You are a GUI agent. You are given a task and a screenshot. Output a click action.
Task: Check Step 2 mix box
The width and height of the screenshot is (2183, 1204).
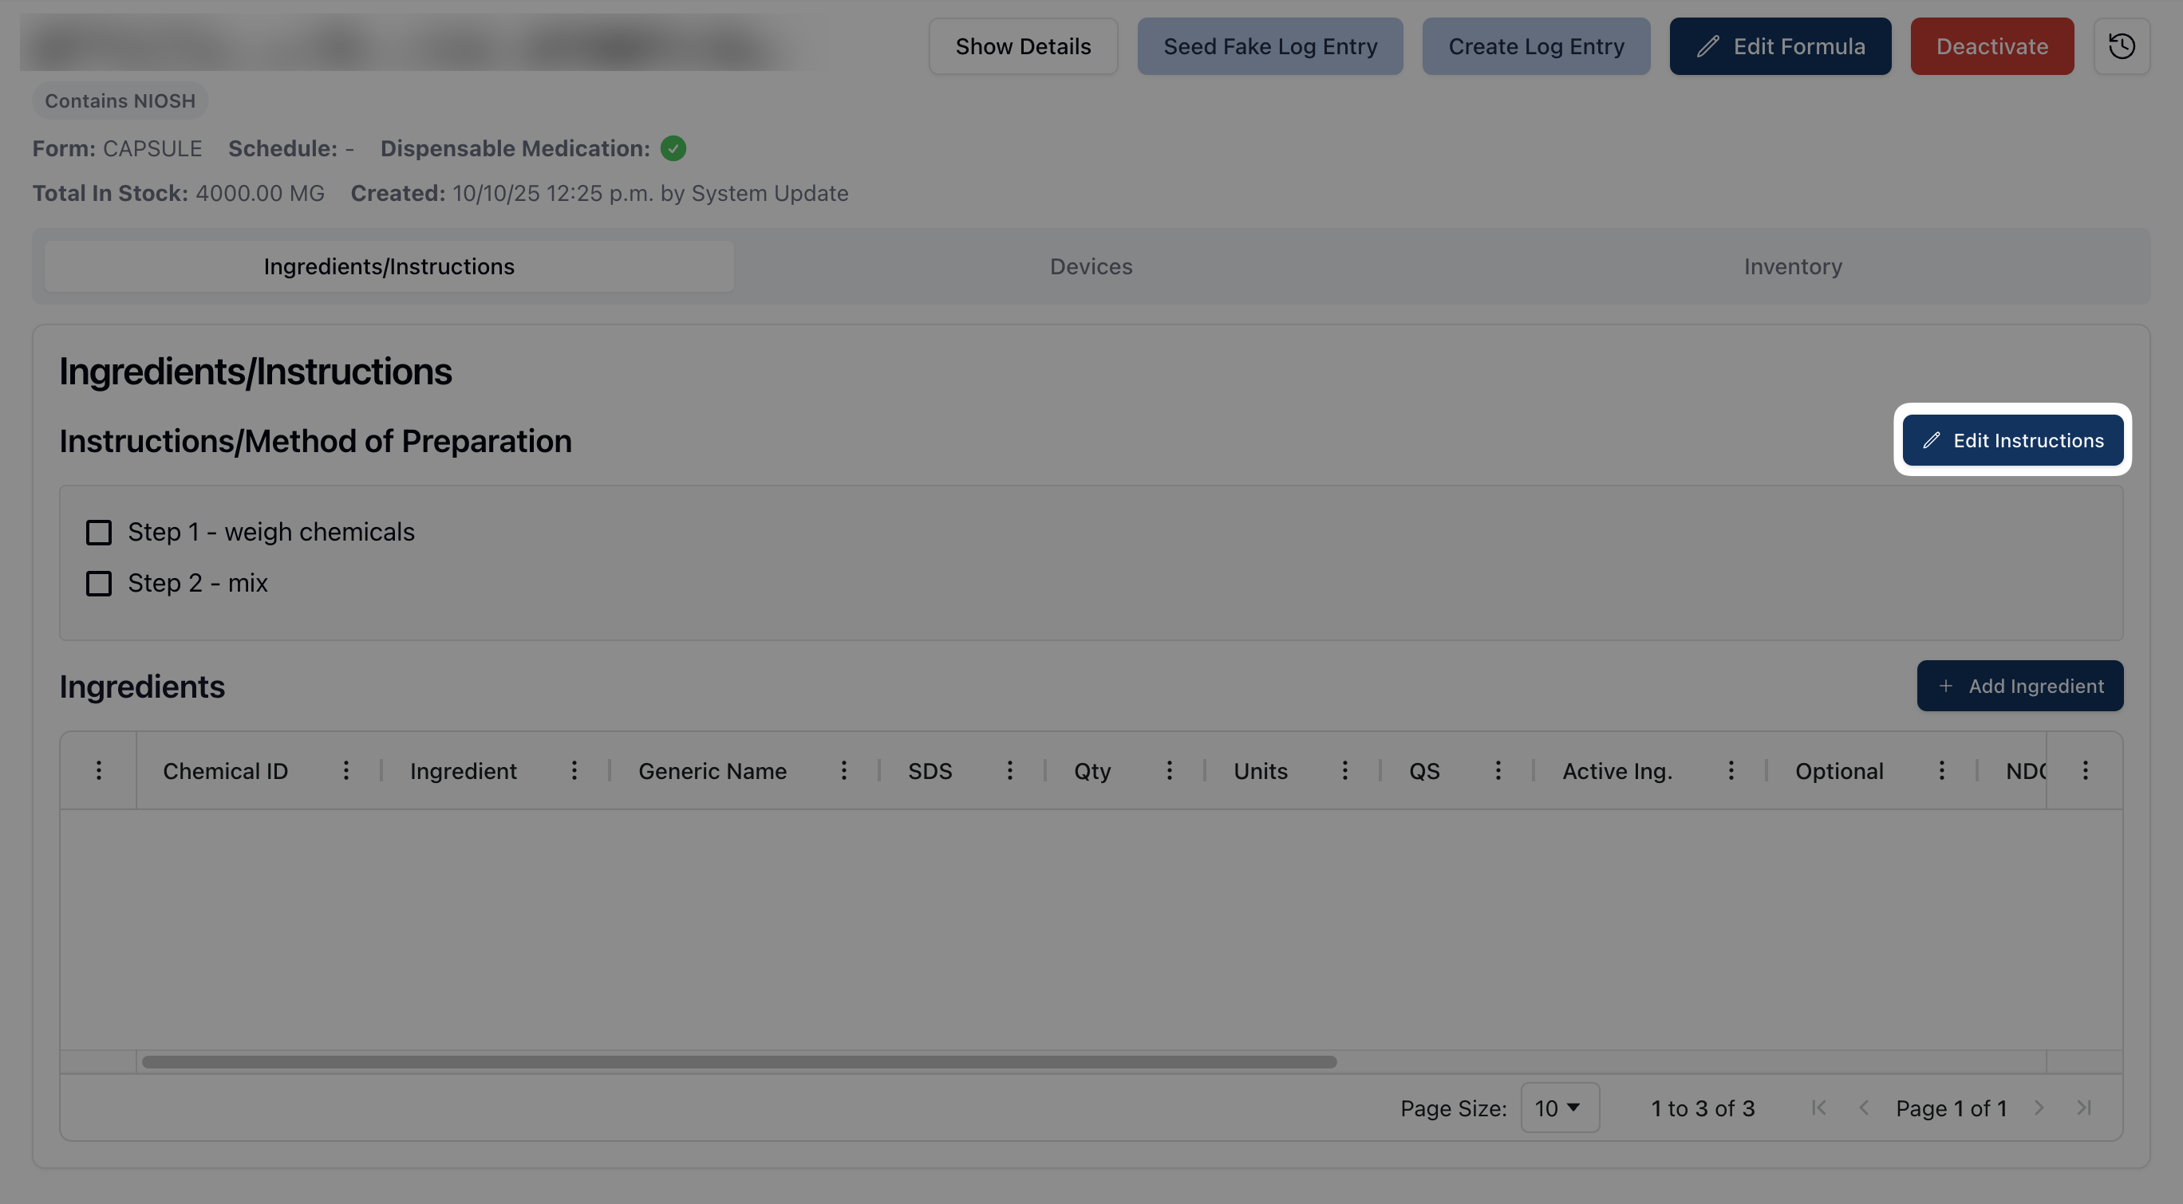click(99, 584)
